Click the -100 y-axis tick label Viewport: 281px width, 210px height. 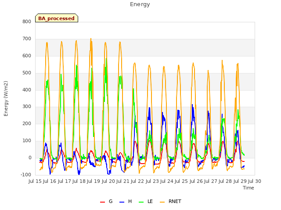(26, 175)
